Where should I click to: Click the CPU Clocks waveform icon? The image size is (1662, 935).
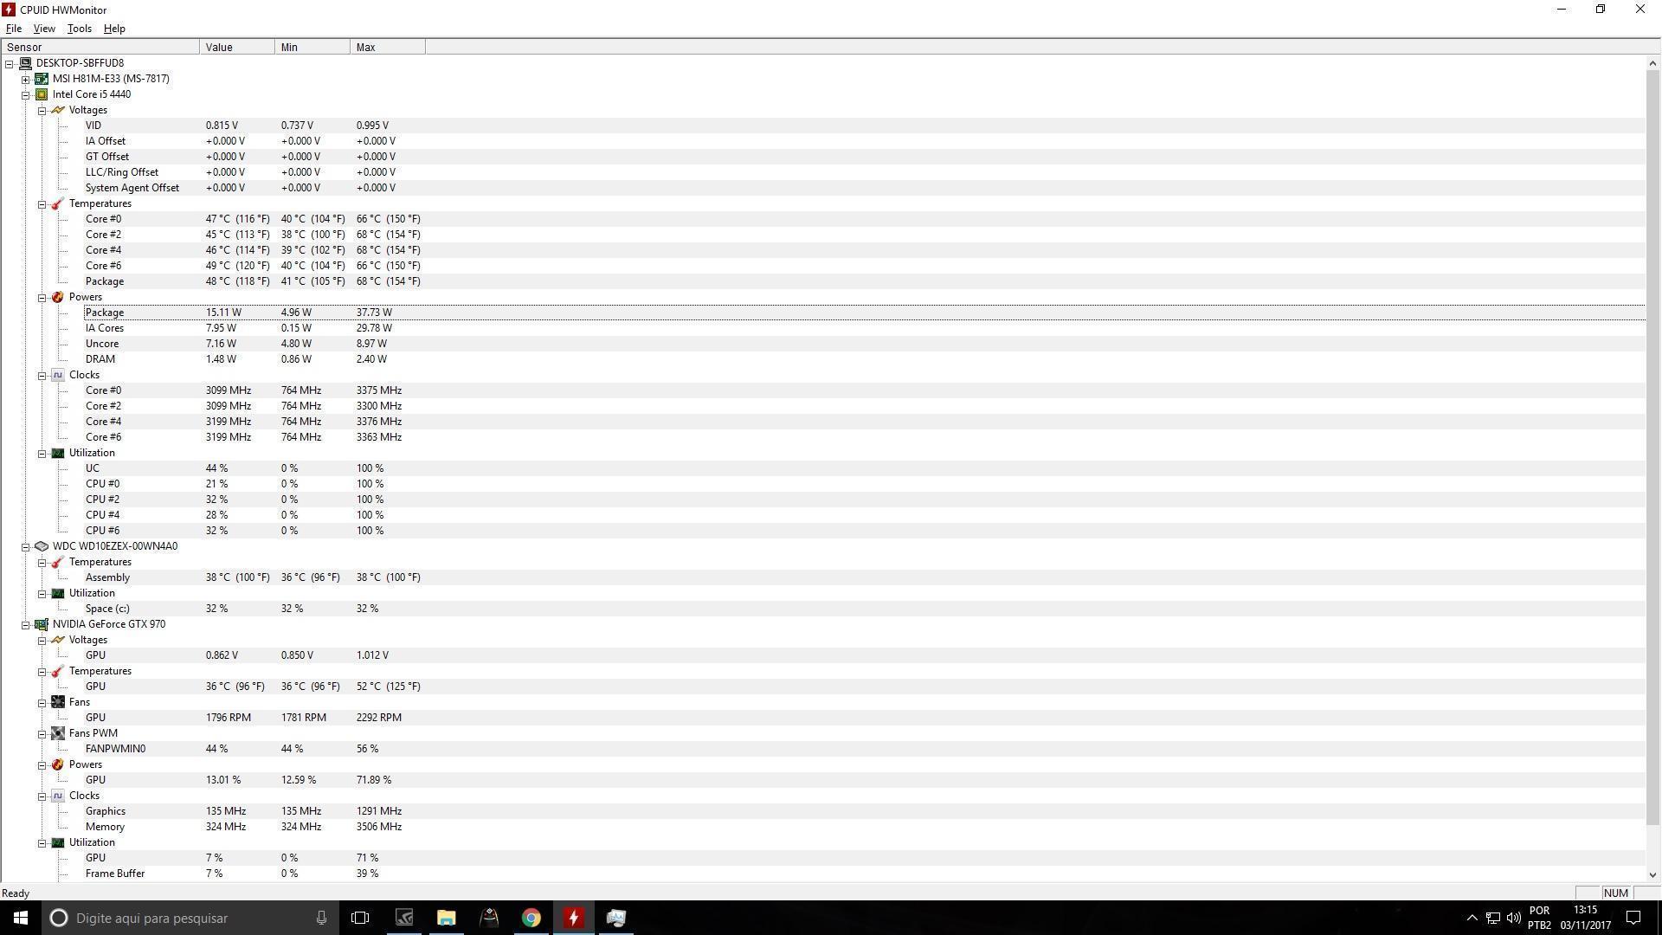pyautogui.click(x=58, y=375)
